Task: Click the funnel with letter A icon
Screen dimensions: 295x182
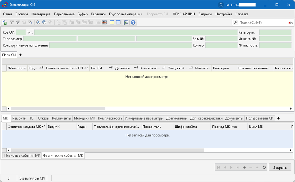Action: 30,22
